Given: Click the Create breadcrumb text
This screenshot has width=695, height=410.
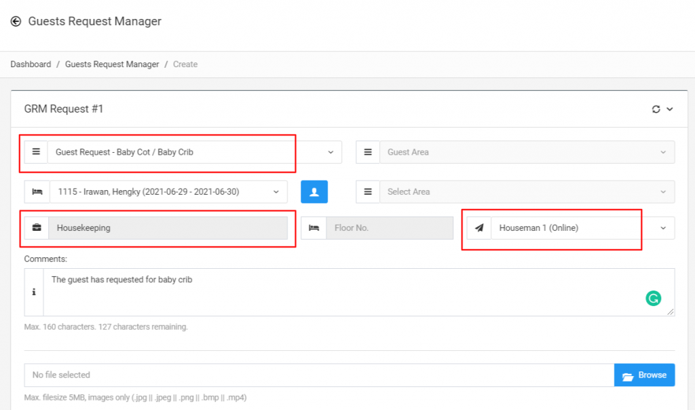Looking at the screenshot, I should (x=185, y=64).
